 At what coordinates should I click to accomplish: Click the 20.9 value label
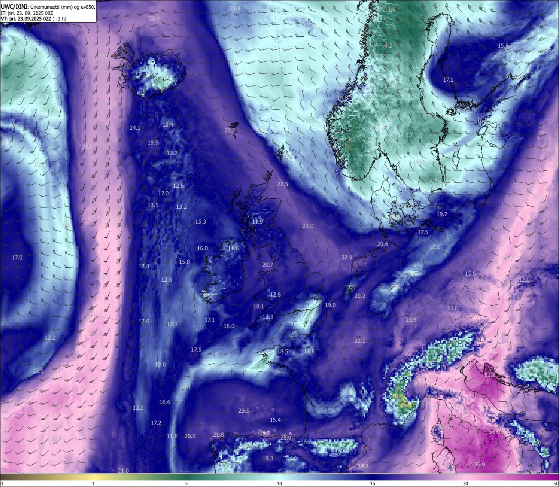click(x=190, y=436)
